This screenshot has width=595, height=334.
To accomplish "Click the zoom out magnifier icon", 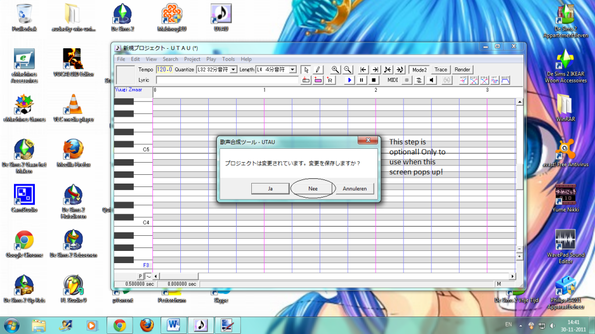I will point(347,70).
